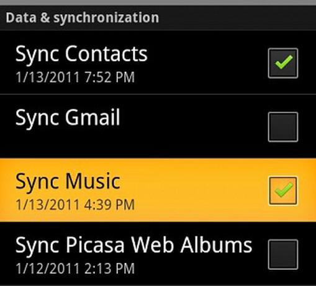
Task: Click the Music timestamp 1/13/2011 4:39 PM
Action: tap(75, 205)
